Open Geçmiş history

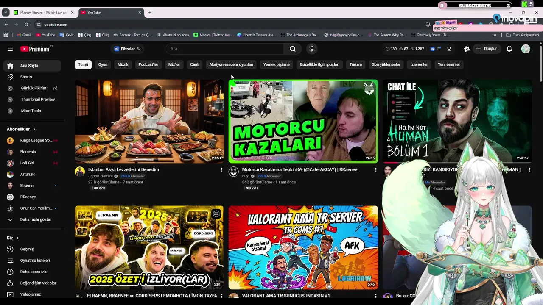click(x=32, y=249)
